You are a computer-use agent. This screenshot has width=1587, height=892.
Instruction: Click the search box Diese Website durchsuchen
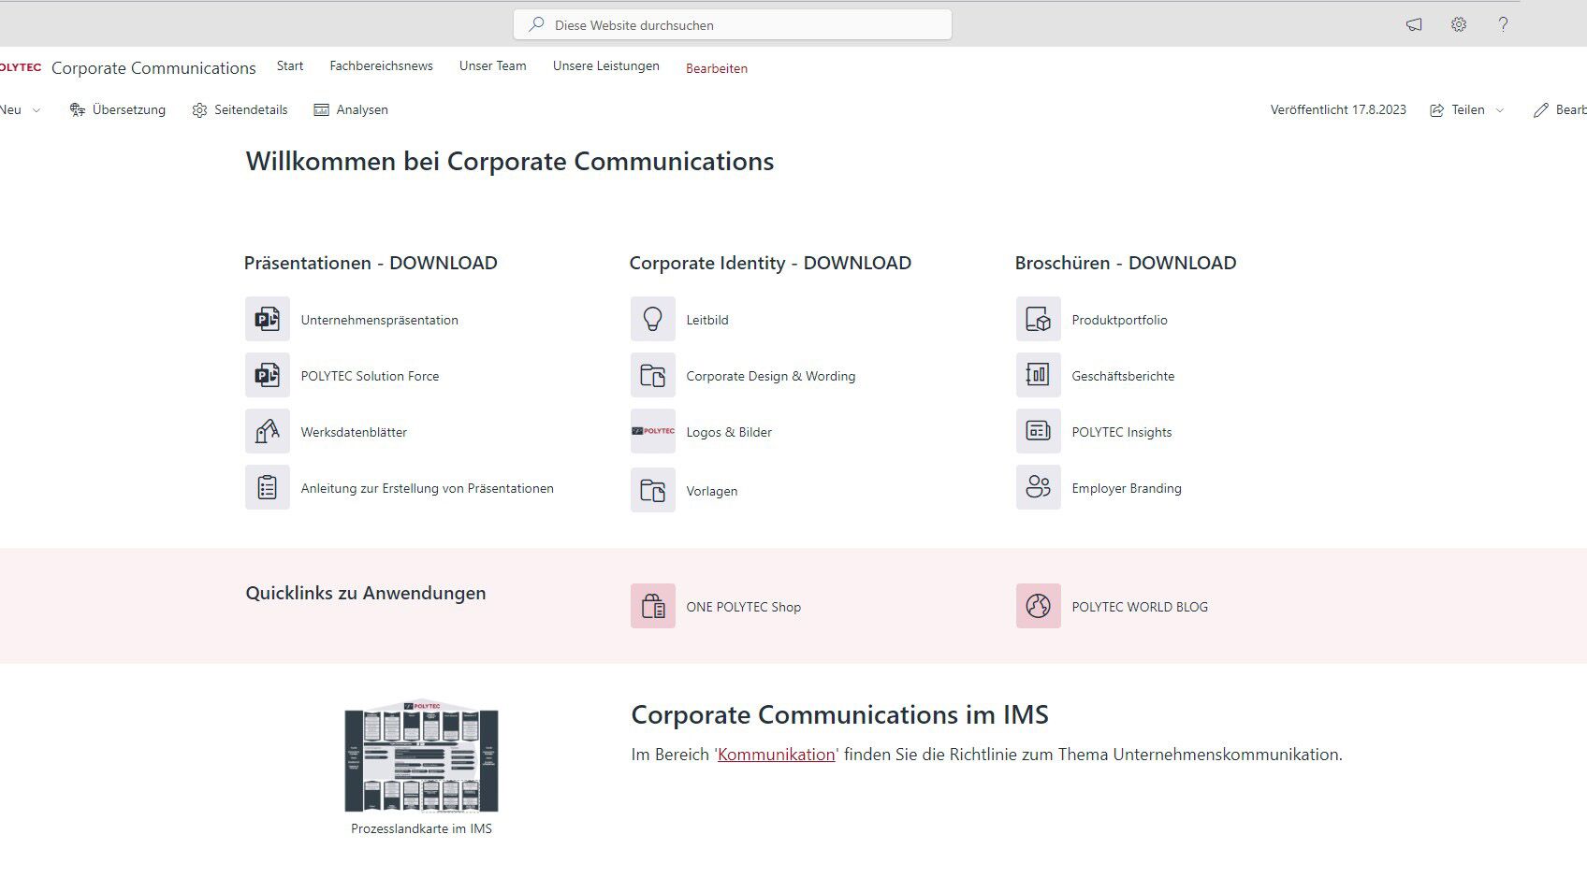click(x=733, y=25)
